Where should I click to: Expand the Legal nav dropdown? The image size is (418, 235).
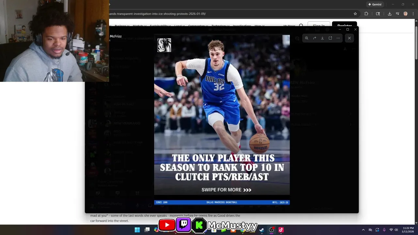pyautogui.click(x=180, y=26)
